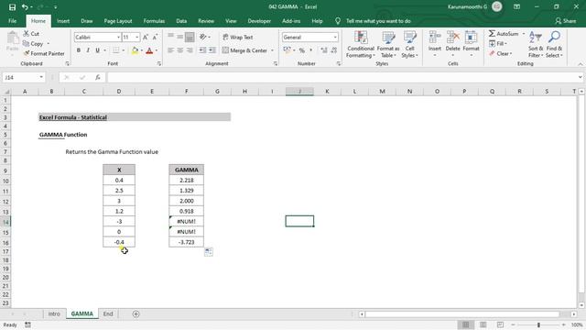Image resolution: width=586 pixels, height=330 pixels.
Task: Open the File tab
Action: point(12,21)
